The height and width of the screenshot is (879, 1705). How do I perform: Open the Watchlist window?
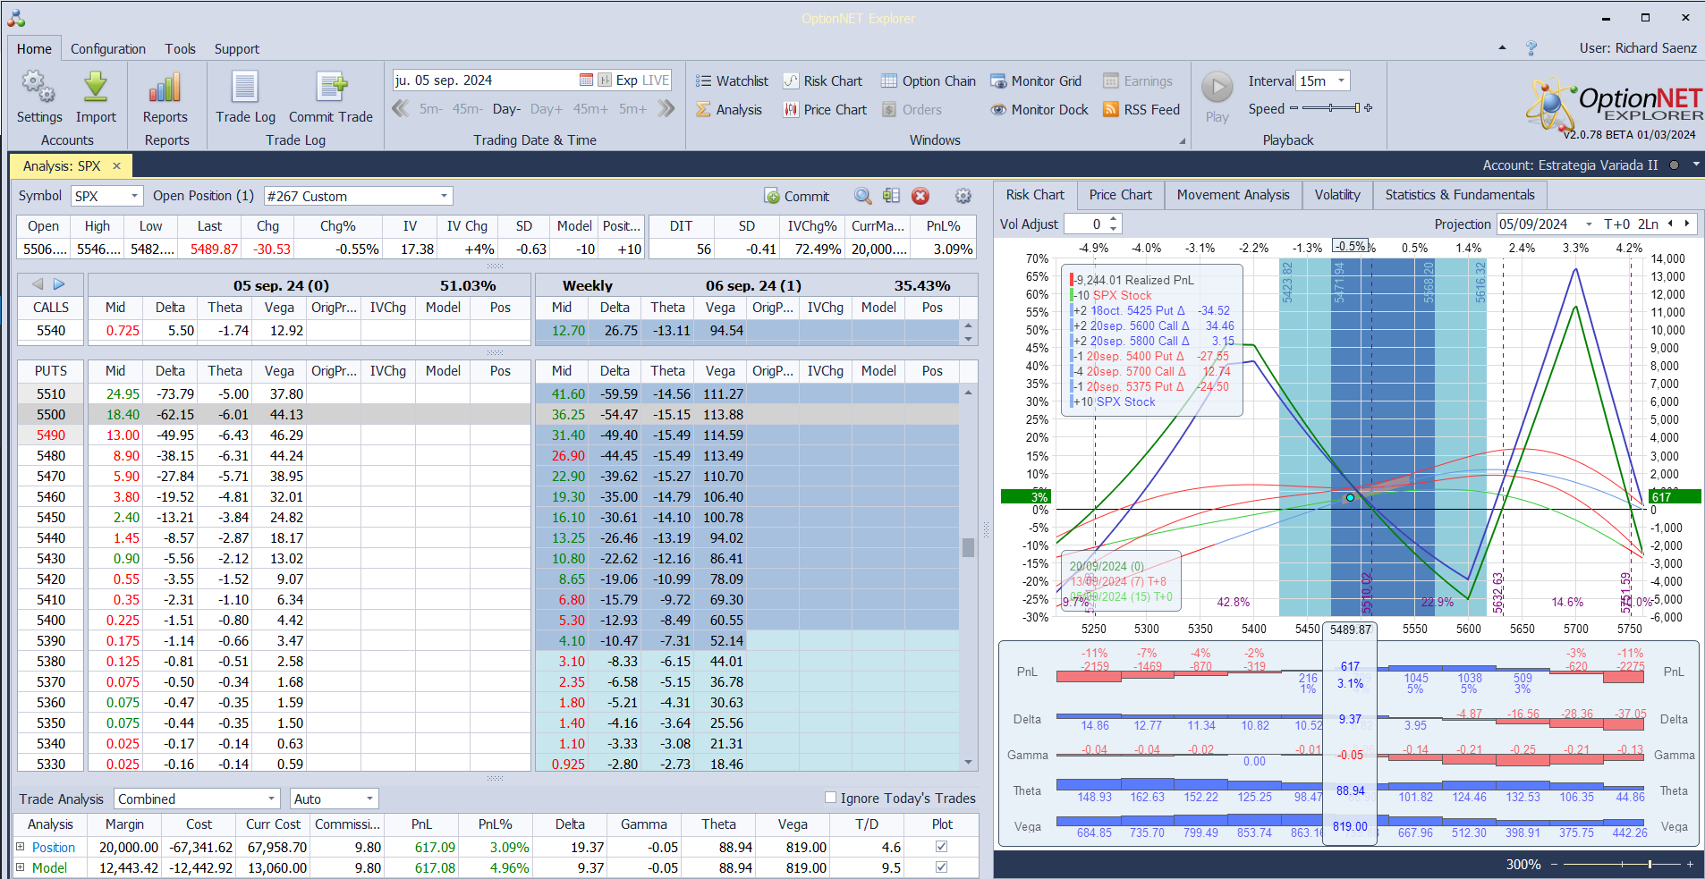[732, 81]
